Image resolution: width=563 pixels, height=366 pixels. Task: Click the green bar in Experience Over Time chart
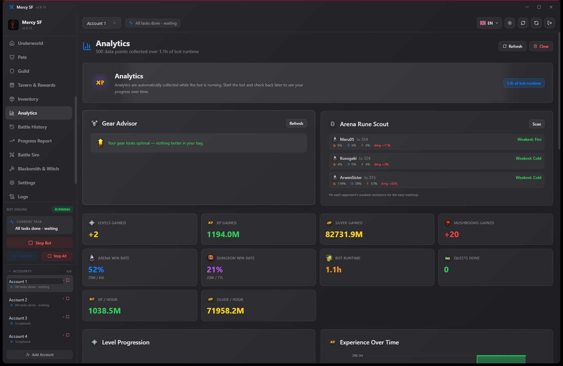point(501,359)
